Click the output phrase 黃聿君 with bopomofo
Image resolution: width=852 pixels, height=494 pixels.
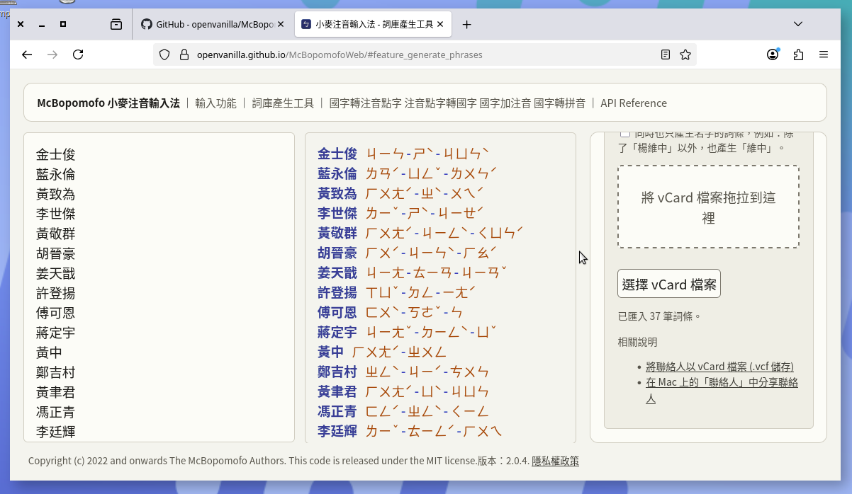pyautogui.click(x=403, y=391)
